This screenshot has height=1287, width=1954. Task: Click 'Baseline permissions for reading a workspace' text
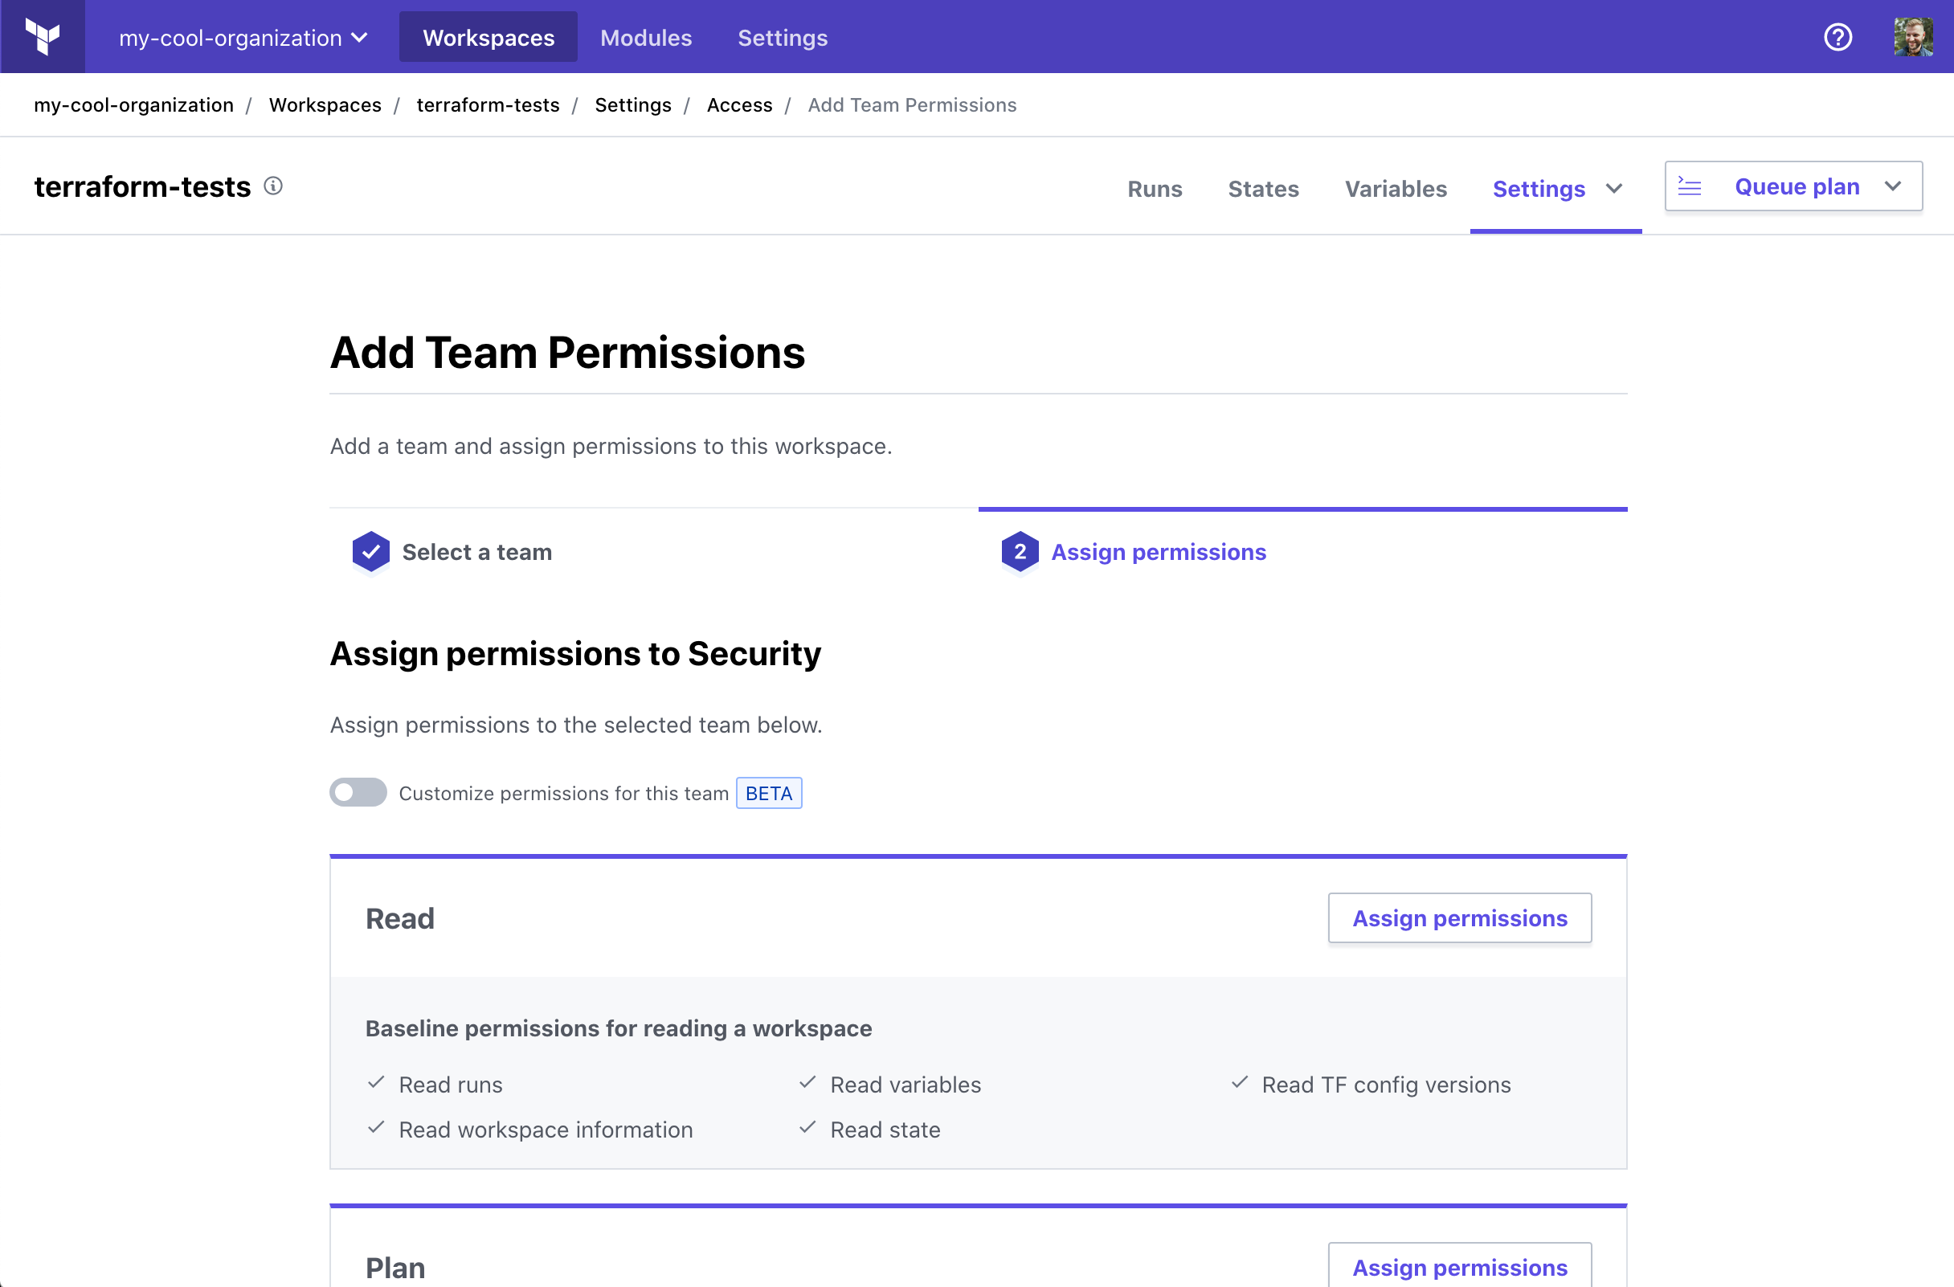(x=618, y=1028)
